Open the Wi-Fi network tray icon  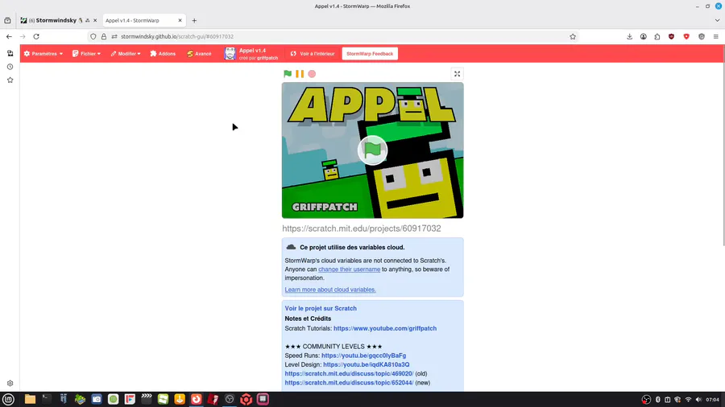point(688,400)
